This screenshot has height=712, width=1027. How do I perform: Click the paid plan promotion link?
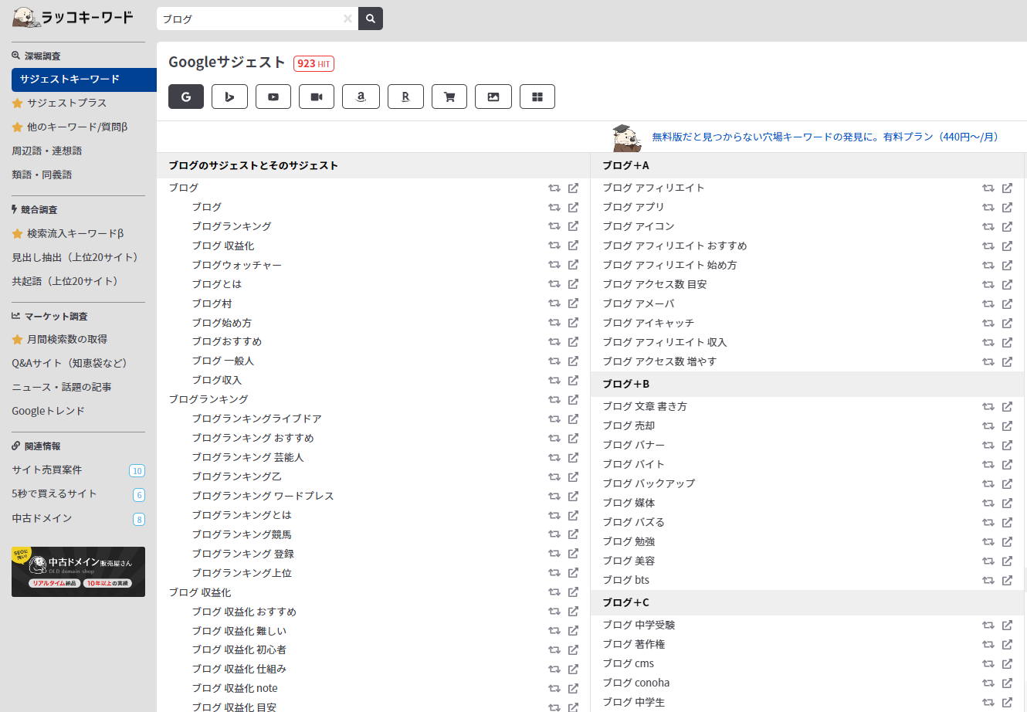pos(827,137)
